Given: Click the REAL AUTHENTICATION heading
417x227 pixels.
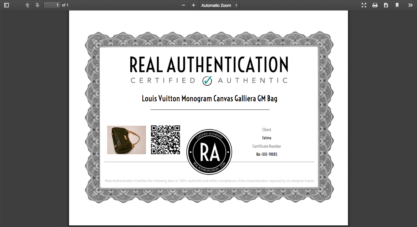Looking at the screenshot, I should click(x=209, y=64).
